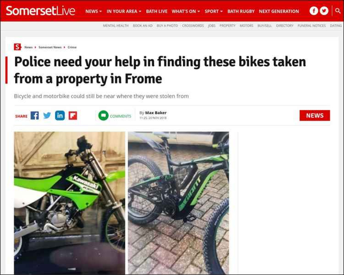The image size is (344, 275).
Task: Expand the IN YOUR AREA dropdown
Action: 124,11
